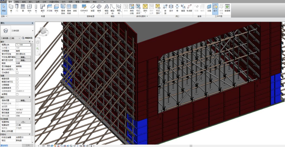
Task: Select the By Face (按面) opening tool
Action: (165, 9)
